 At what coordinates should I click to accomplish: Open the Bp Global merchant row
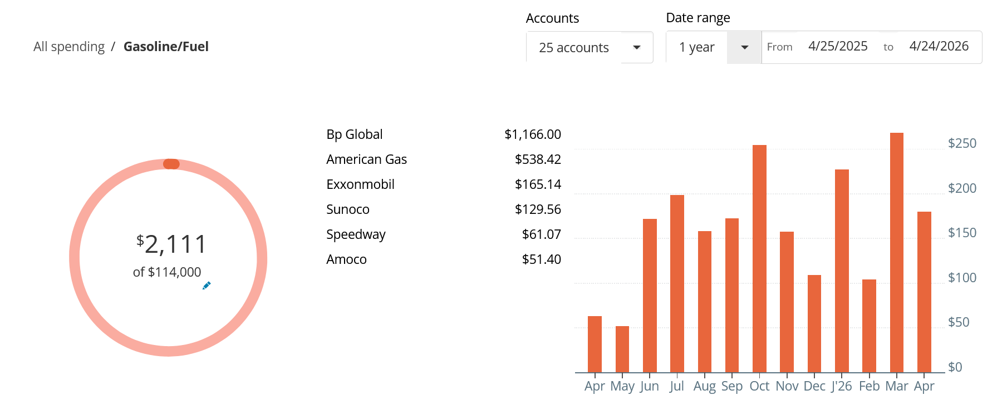[355, 134]
